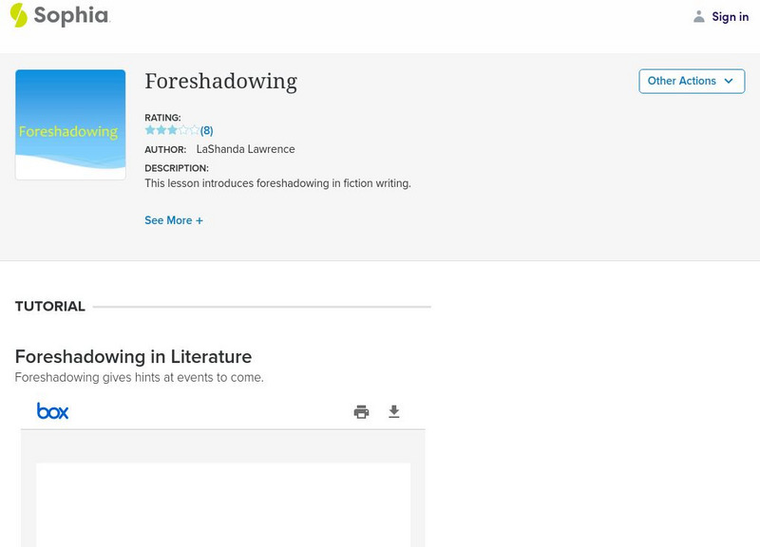Click the Sophia logo

click(x=59, y=15)
